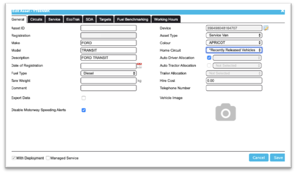Open the Fuel Type Diesel dropdown
The image size is (296, 174).
(x=109, y=73)
